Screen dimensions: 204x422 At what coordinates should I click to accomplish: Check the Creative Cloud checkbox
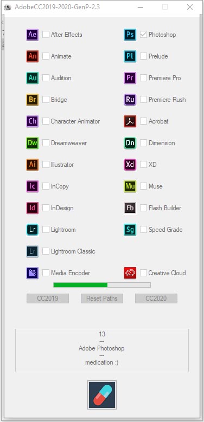click(143, 272)
